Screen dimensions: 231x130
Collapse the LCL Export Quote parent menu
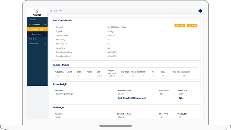click(x=37, y=24)
